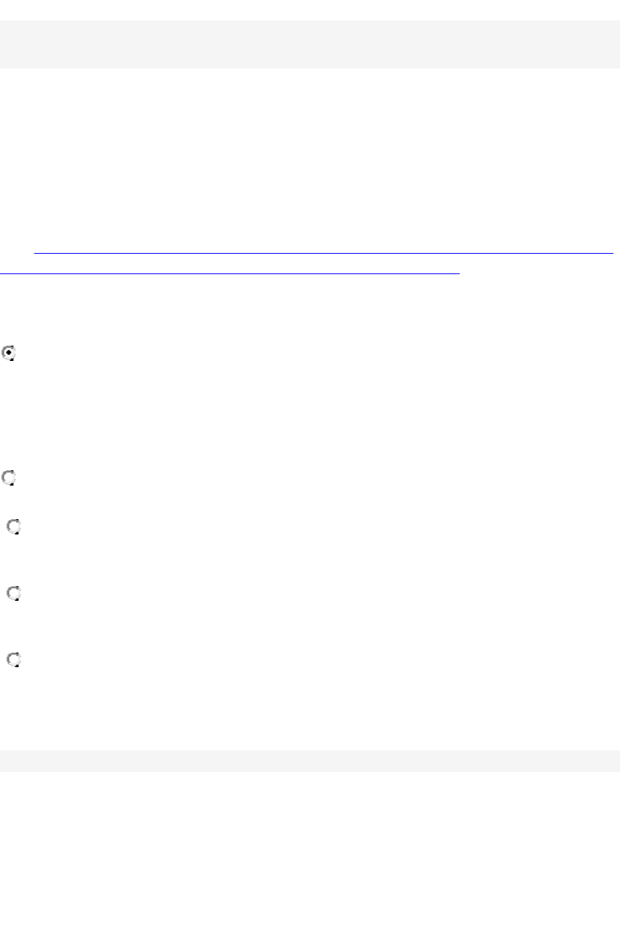Click the white strip above the gray header

[310, 9]
